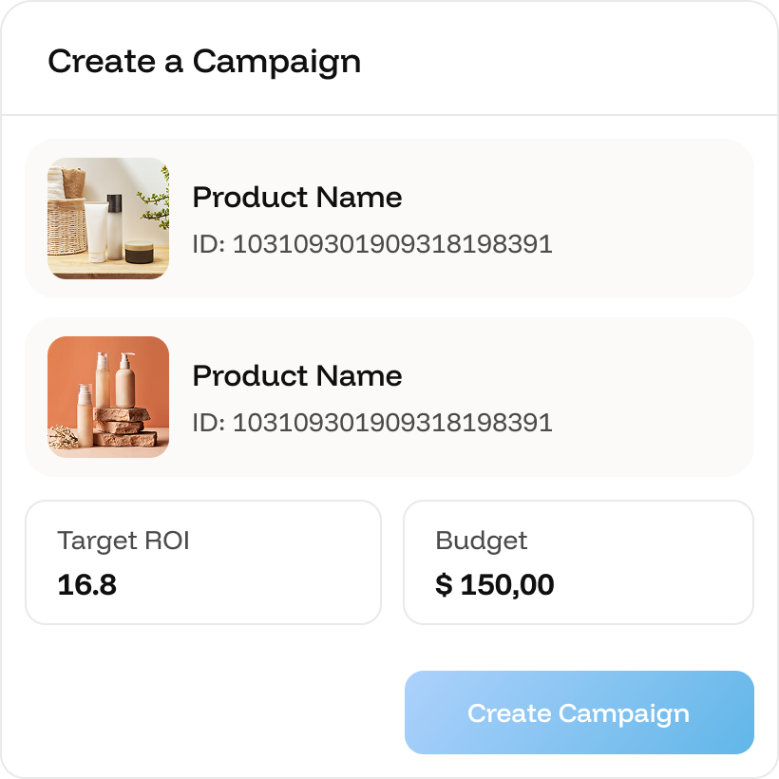Open the wicker basket skincare product thumbnail
The height and width of the screenshot is (779, 779).
pyautogui.click(x=108, y=218)
